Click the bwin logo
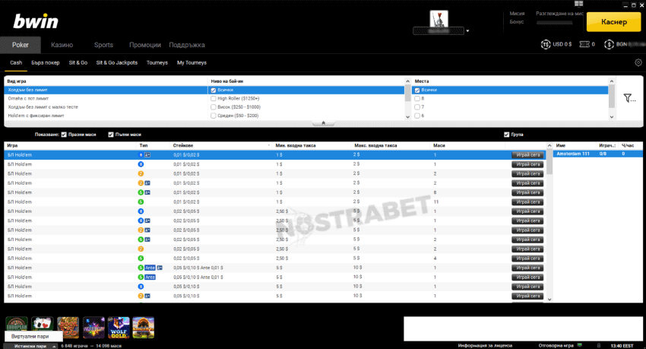This screenshot has width=646, height=349. (x=36, y=21)
